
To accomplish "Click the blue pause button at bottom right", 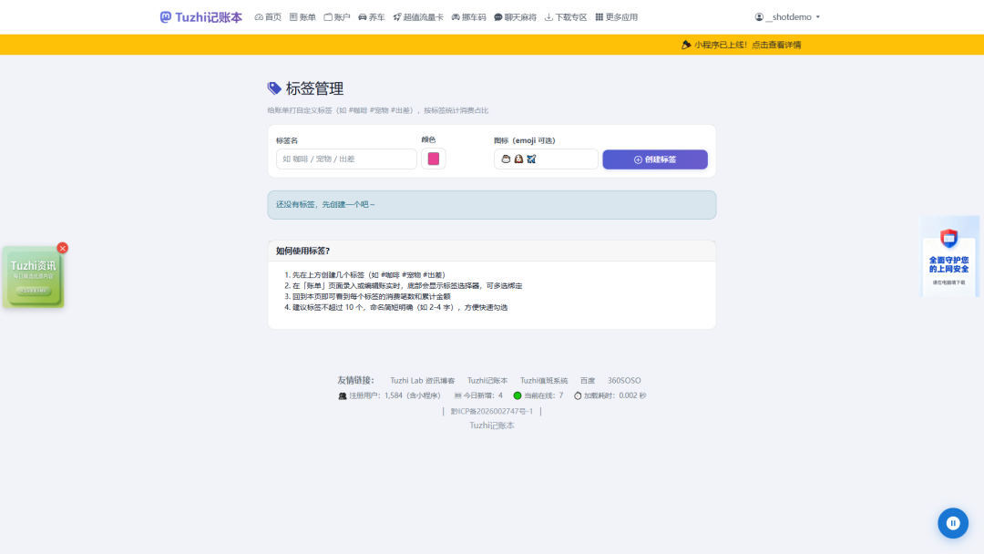I will coord(953,523).
